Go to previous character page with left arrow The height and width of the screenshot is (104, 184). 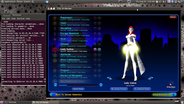(55, 85)
